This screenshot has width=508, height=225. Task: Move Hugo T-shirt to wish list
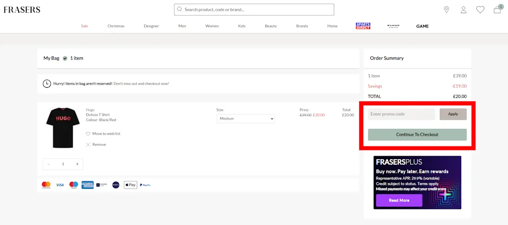103,134
